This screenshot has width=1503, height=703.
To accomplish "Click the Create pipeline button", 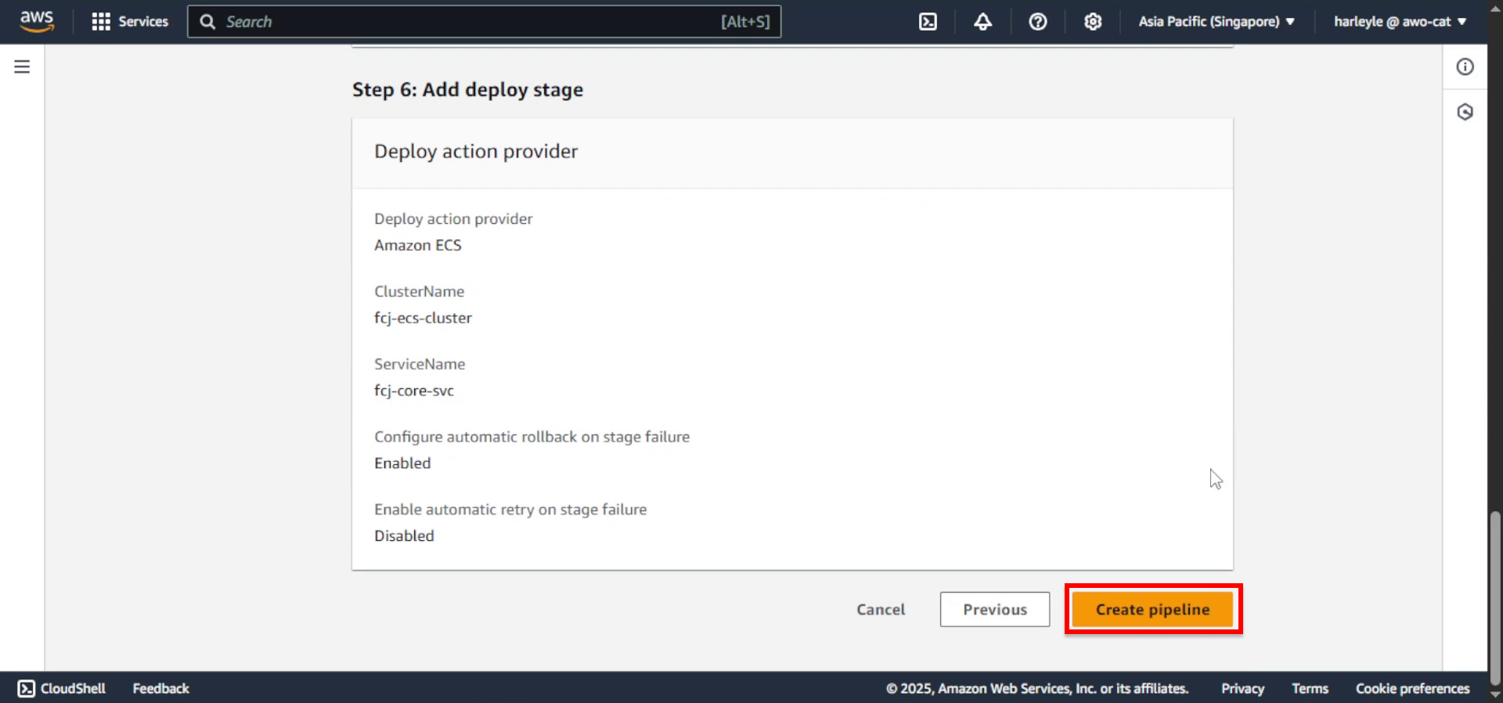I will pos(1152,609).
